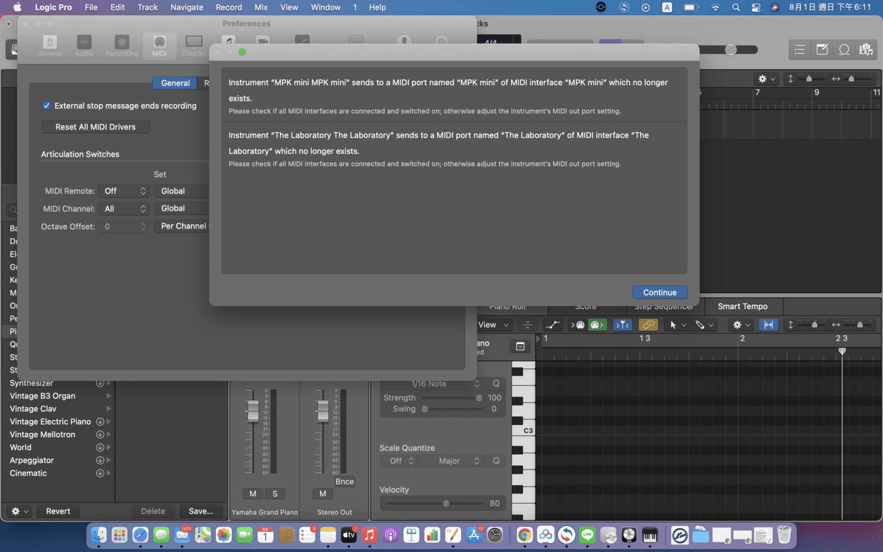Click the Octave Offset stepper field
The image size is (883, 552).
coord(124,226)
